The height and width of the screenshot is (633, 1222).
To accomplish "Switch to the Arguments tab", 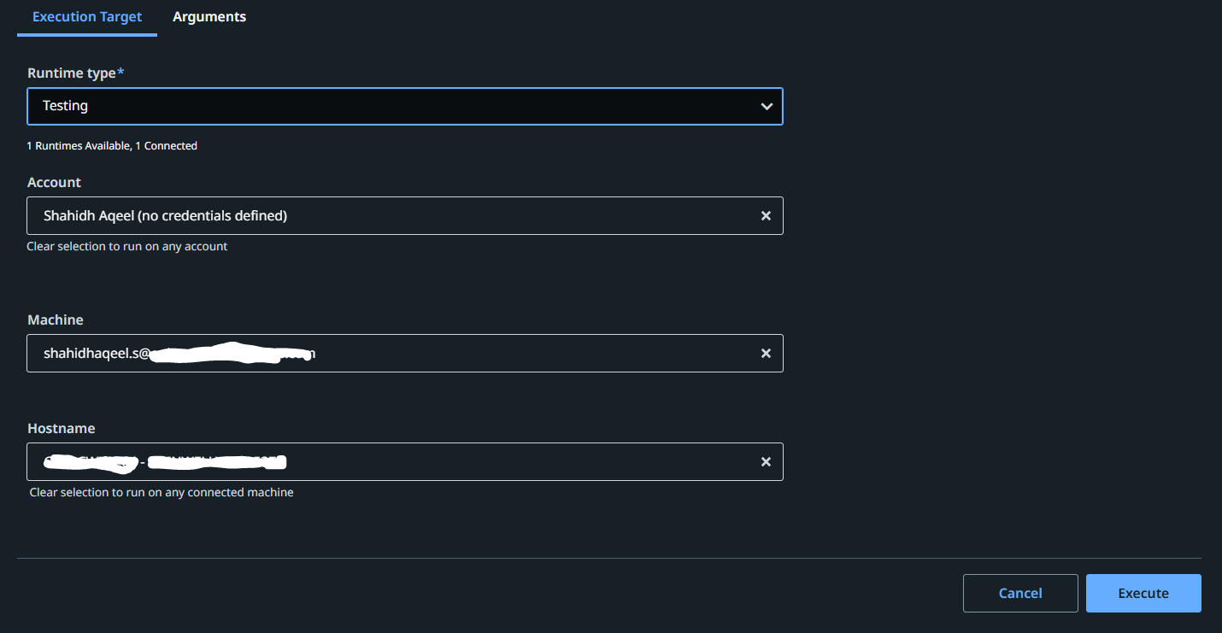I will (209, 17).
